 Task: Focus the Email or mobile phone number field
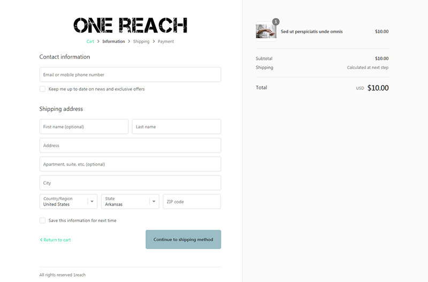[130, 74]
